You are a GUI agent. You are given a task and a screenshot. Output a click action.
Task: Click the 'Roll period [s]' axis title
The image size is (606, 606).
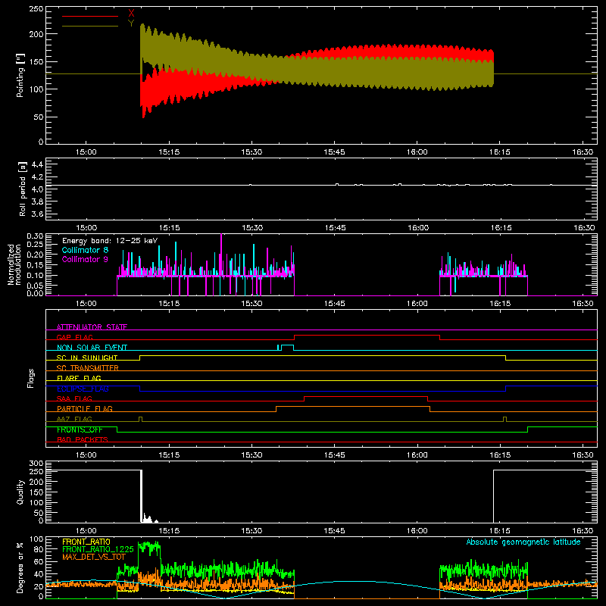coord(23,189)
